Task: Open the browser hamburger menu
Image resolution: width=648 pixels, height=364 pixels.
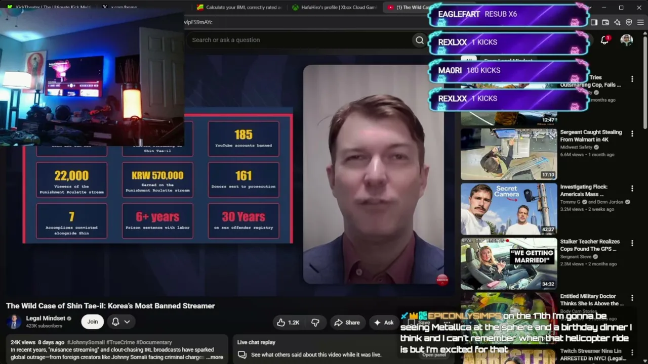Action: coord(640,22)
